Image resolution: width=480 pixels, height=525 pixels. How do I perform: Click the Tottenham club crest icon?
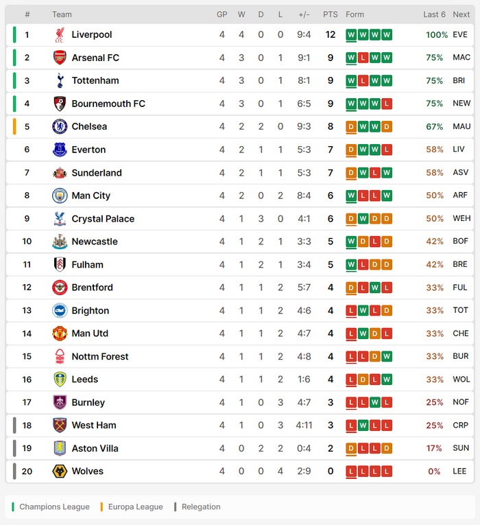[x=60, y=81]
